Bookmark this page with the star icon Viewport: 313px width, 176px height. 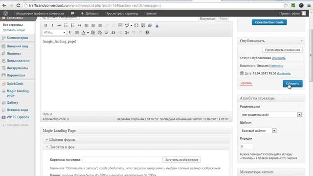tap(286, 5)
